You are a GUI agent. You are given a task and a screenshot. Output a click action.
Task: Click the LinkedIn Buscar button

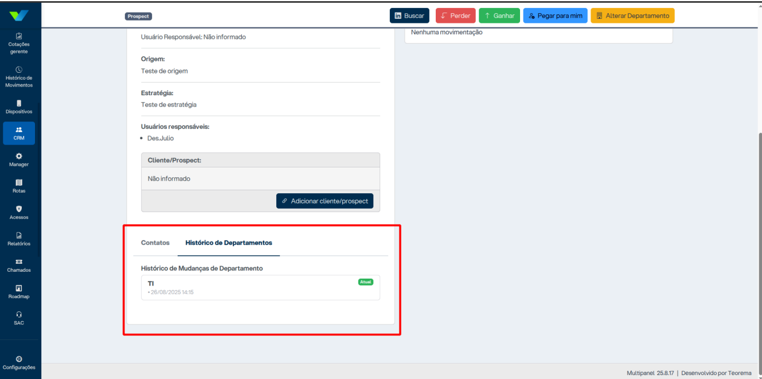(x=409, y=15)
